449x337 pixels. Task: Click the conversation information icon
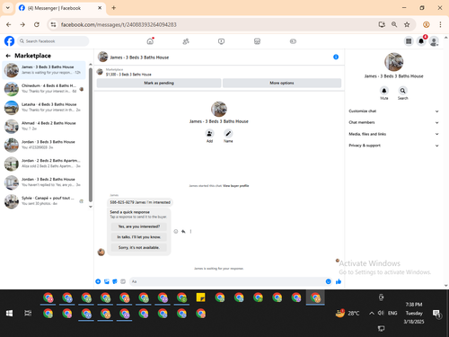click(x=336, y=57)
